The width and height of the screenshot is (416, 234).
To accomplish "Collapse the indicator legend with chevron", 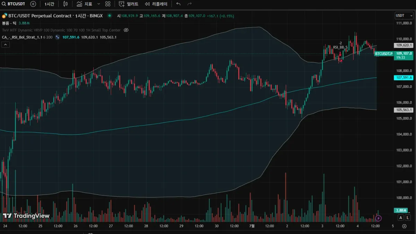I will point(5,44).
